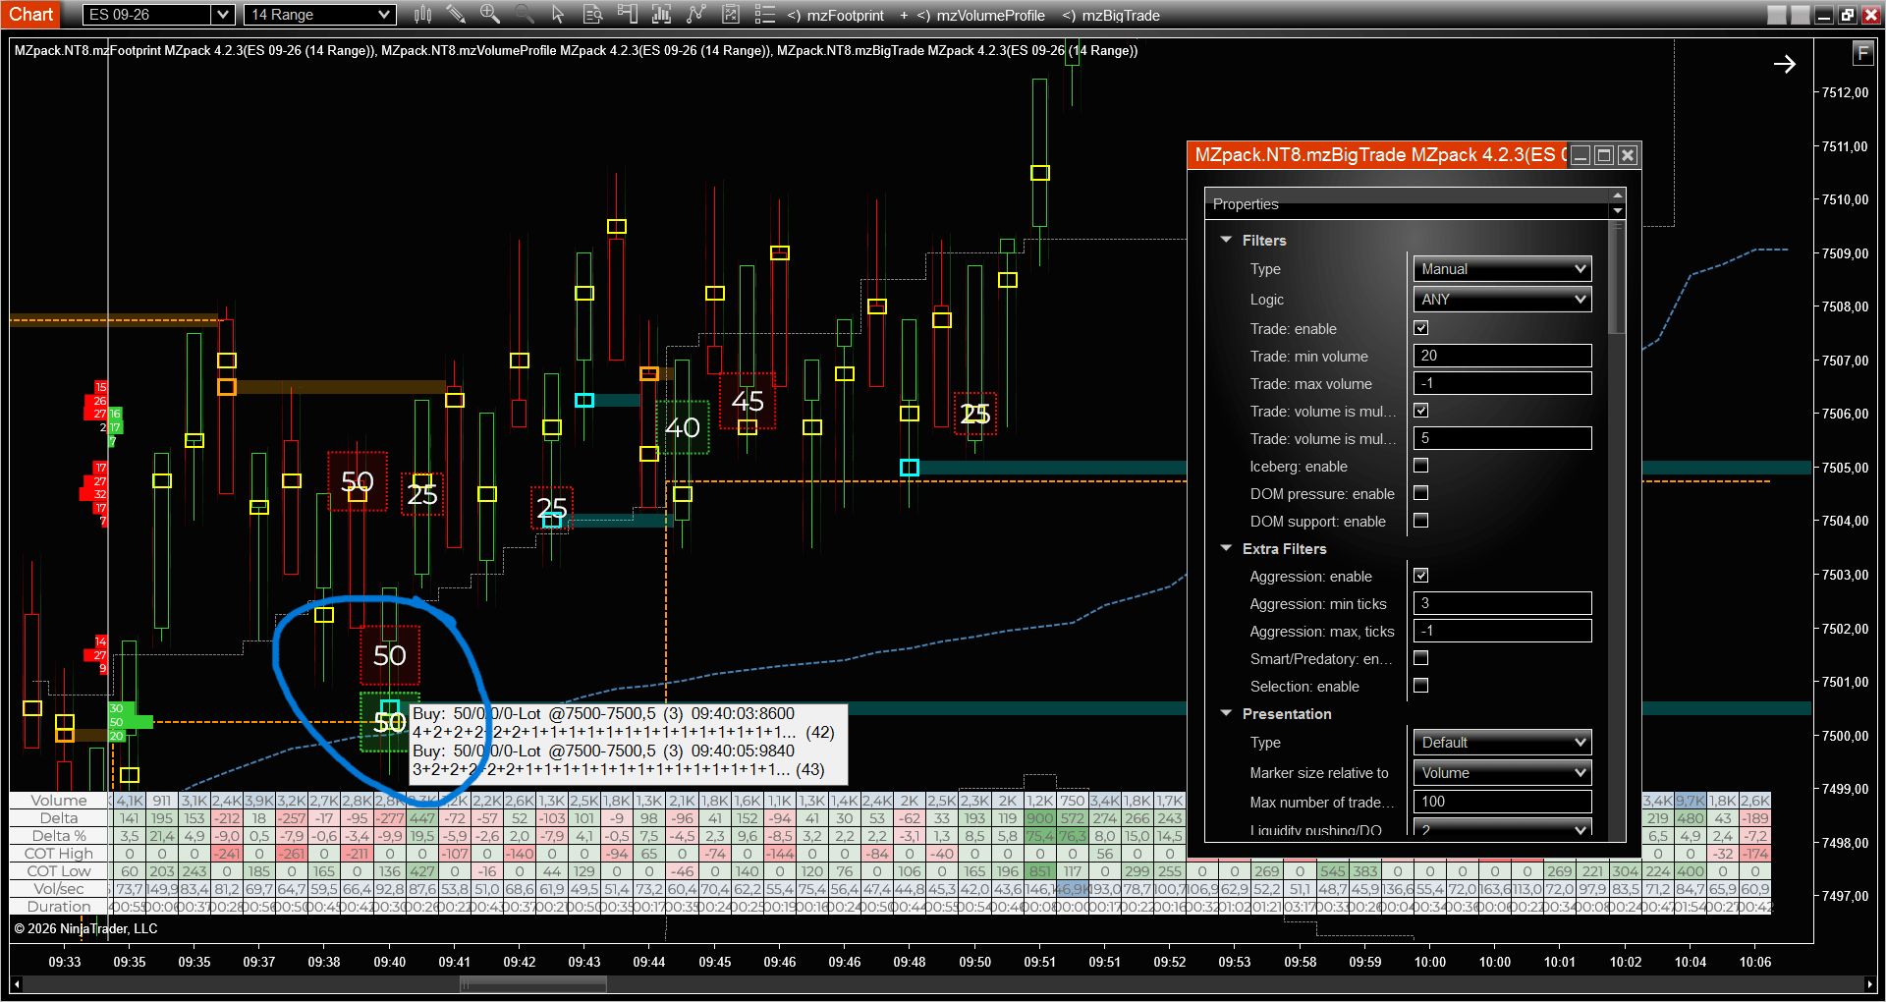Edit Max number of trades field
1886x1002 pixels.
point(1502,802)
